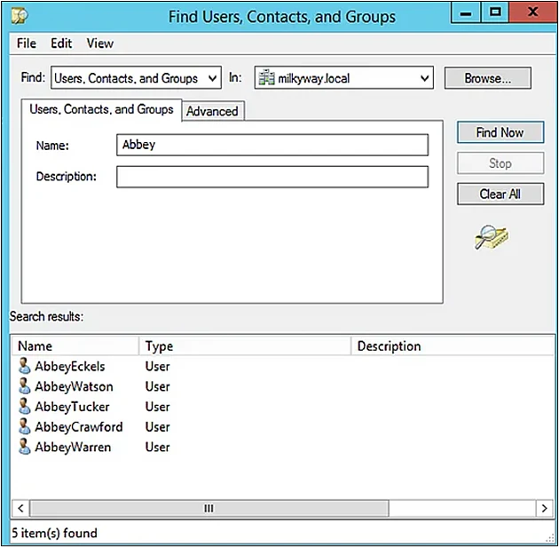
Task: Open the File menu
Action: [27, 44]
